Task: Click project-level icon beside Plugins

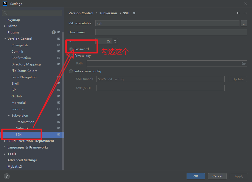Action: tap(59, 32)
